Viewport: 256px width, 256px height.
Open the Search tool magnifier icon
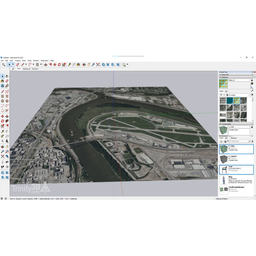point(4,65)
